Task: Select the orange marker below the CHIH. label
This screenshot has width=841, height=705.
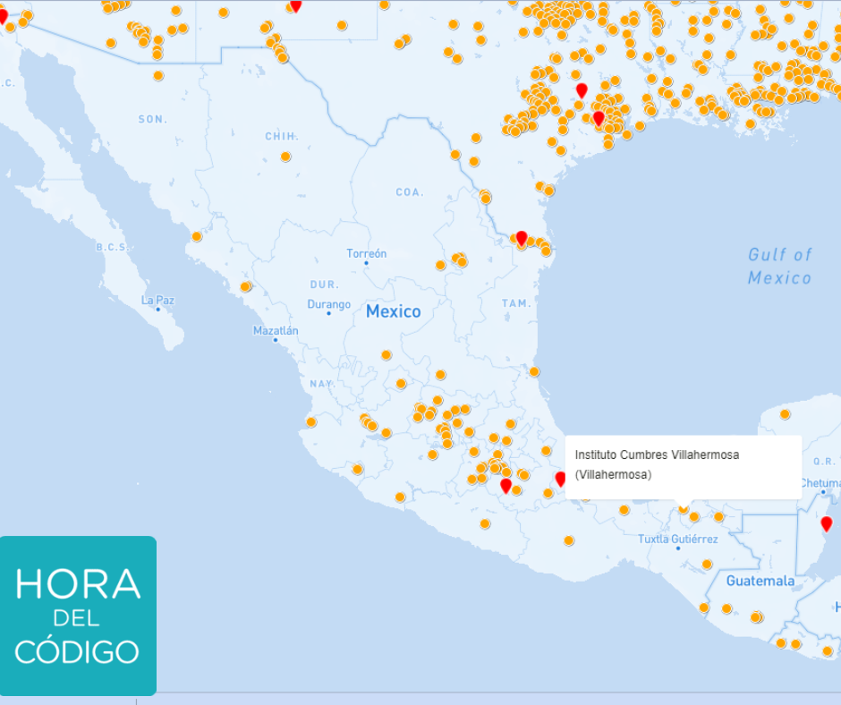Action: pyautogui.click(x=286, y=157)
